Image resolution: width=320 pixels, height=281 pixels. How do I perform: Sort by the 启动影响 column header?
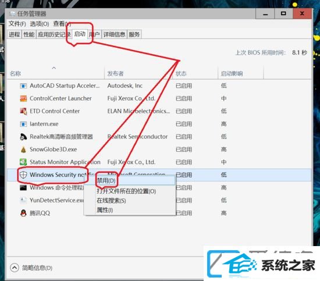pos(232,73)
